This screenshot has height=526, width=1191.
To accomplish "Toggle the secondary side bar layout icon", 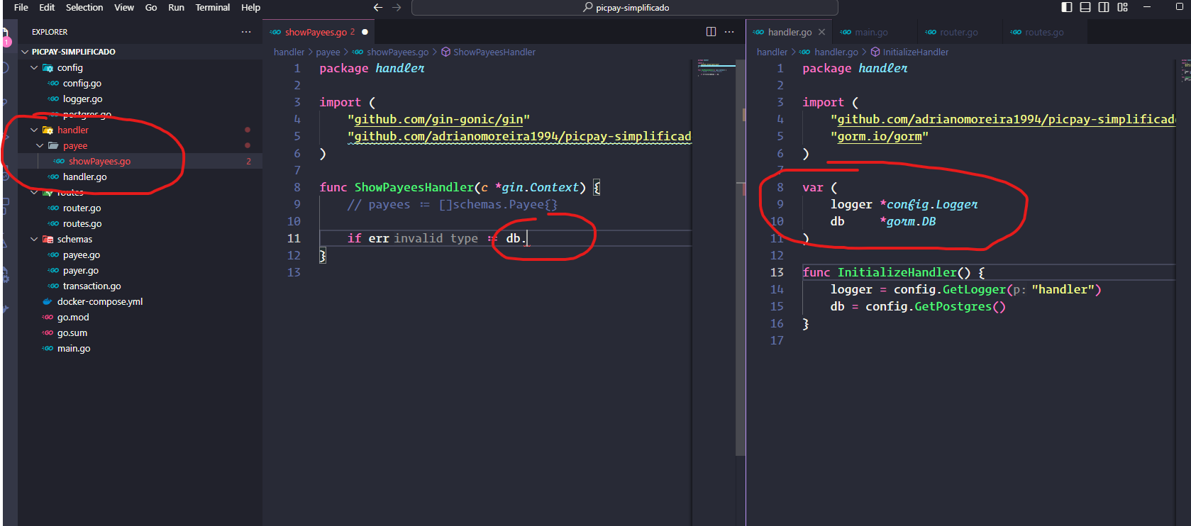I will 1104,7.
